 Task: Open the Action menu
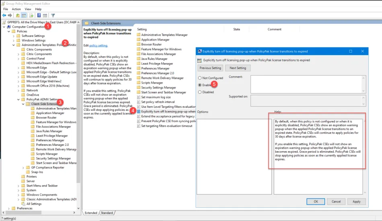tap(16, 9)
